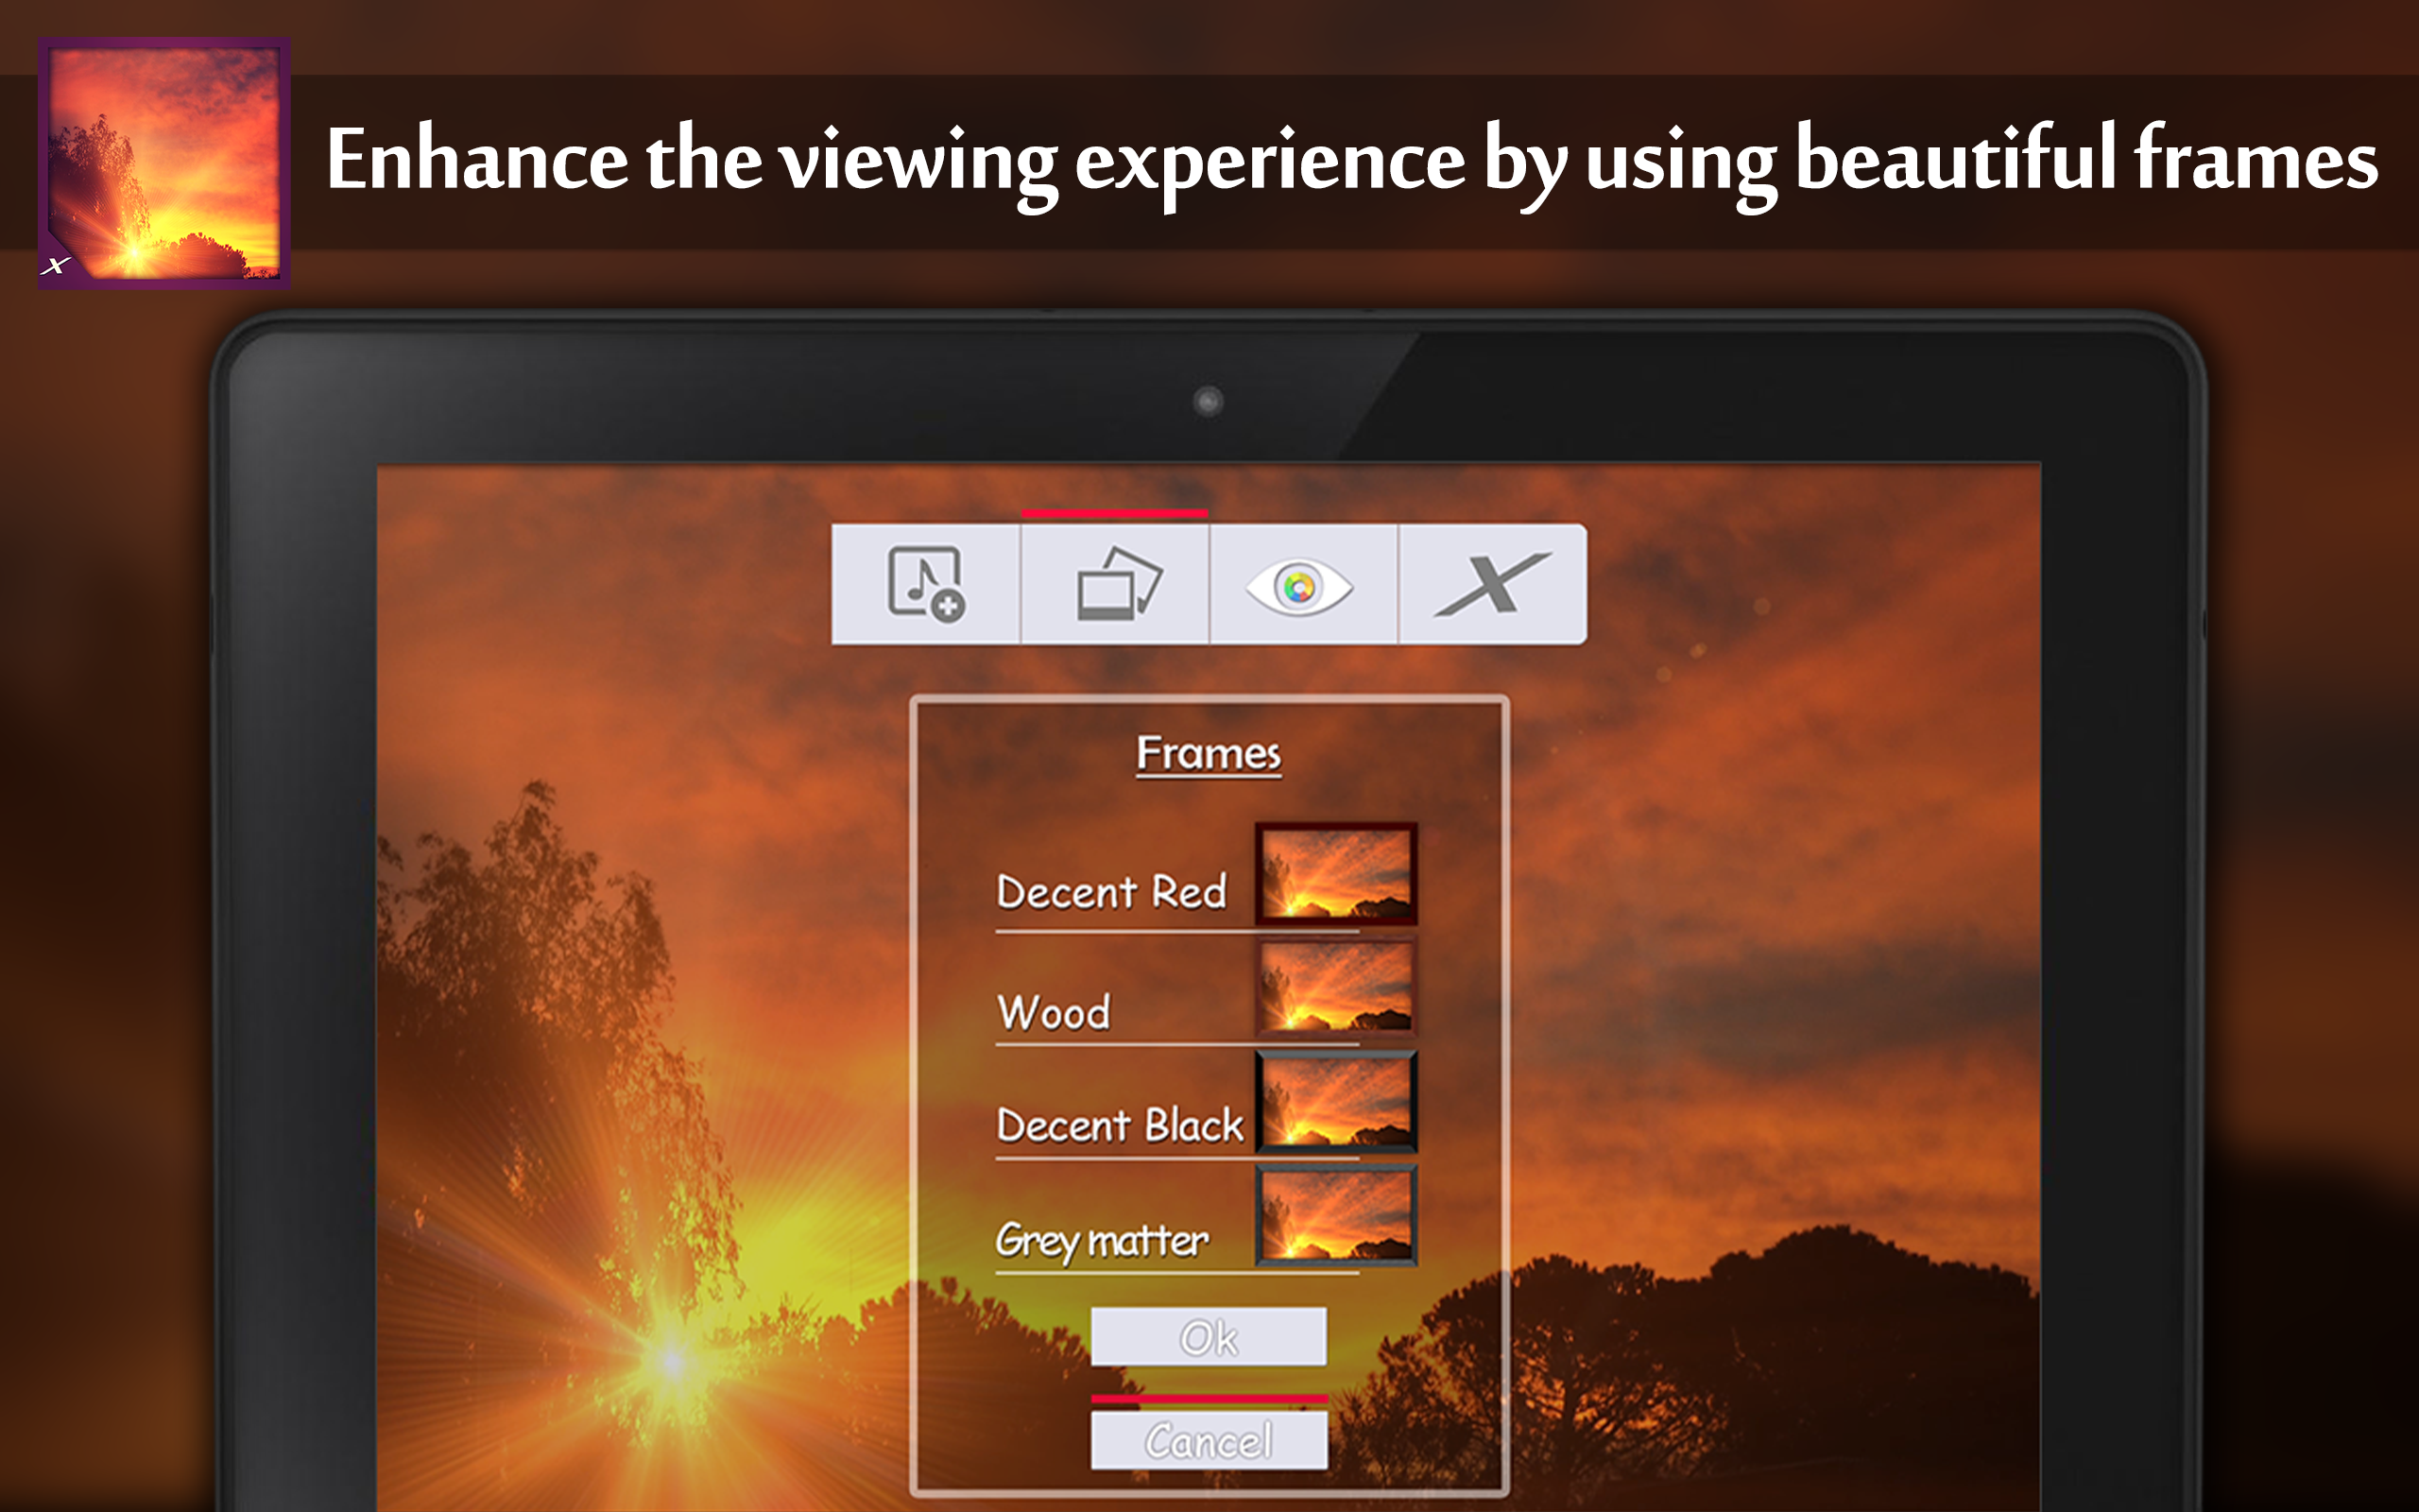Choose the Wood frame label

click(1054, 1012)
